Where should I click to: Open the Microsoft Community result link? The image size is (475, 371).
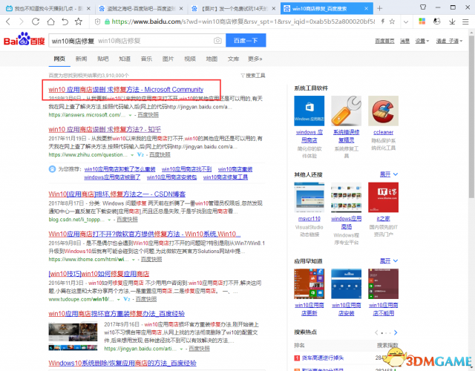click(x=125, y=89)
